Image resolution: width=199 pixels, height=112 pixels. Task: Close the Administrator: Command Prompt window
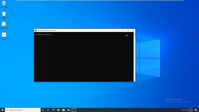click(x=133, y=30)
